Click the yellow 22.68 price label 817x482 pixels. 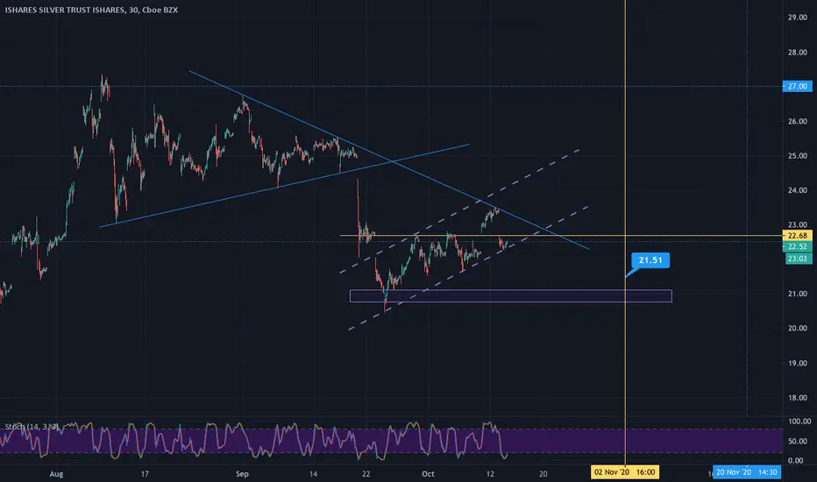click(797, 236)
